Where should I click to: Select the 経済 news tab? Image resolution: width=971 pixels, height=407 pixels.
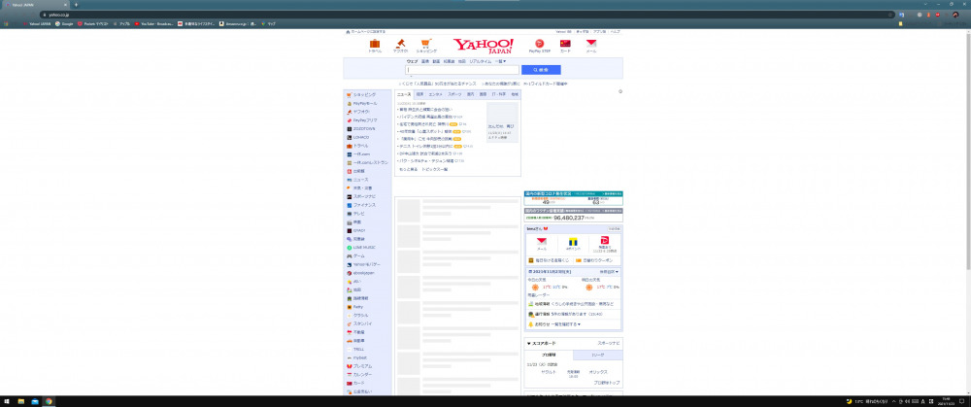[419, 94]
